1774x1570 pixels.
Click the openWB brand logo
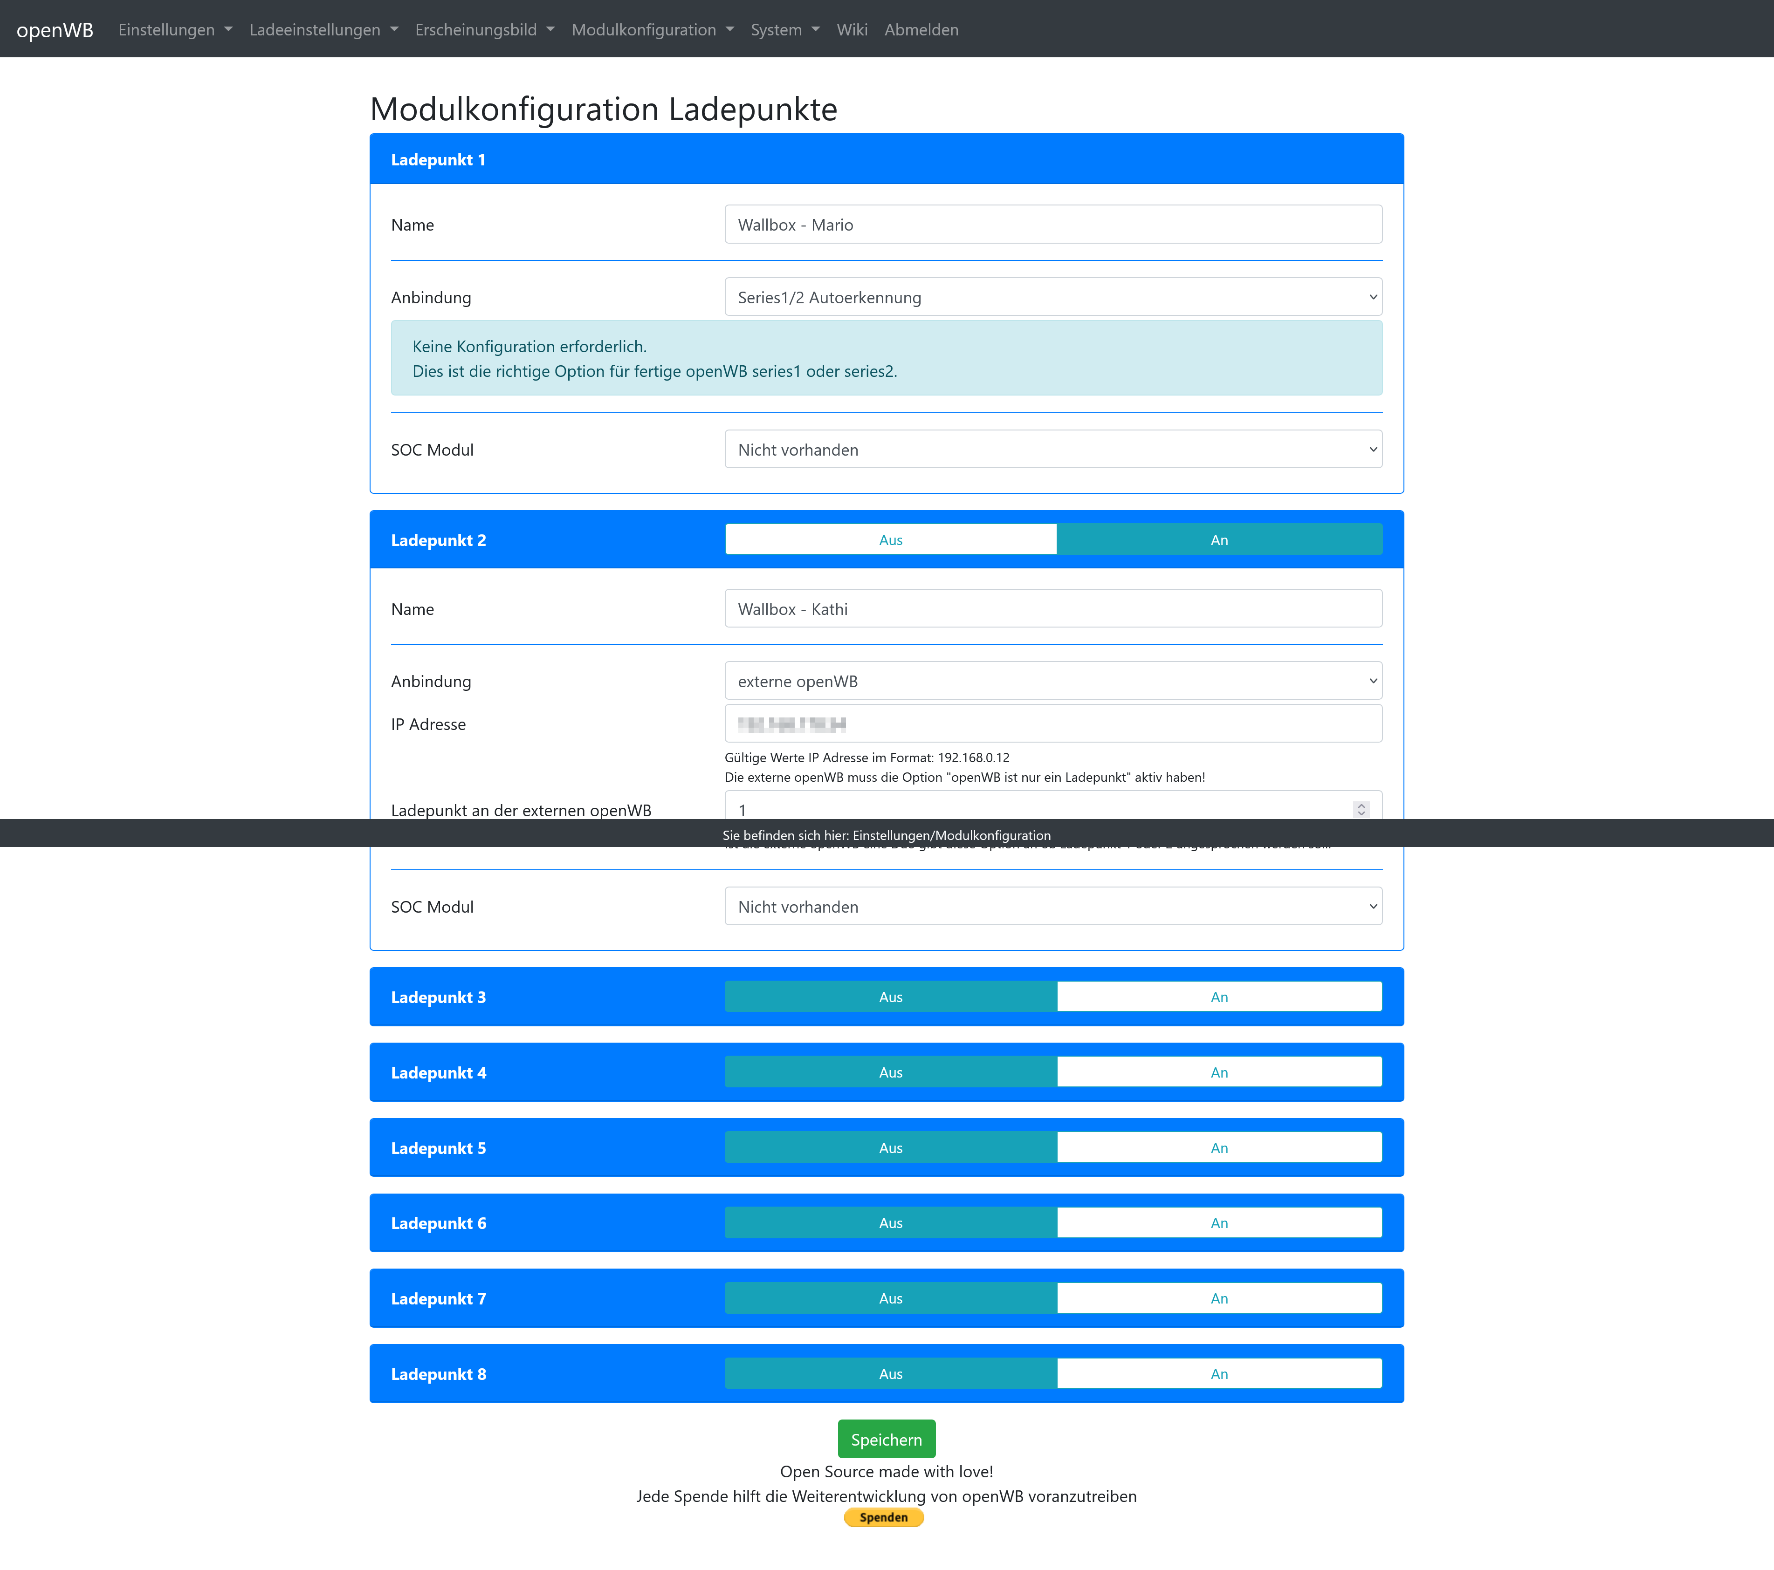click(x=55, y=29)
